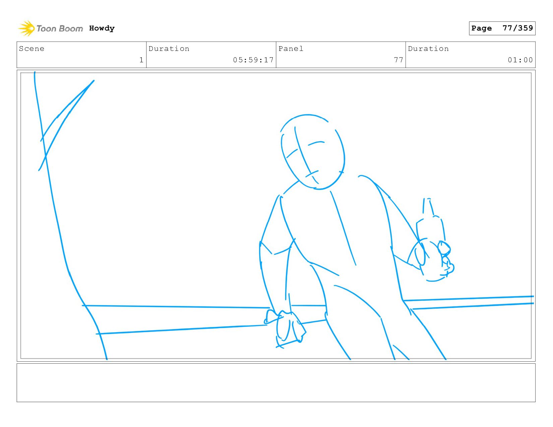Click the panel number '77' value
The width and height of the screenshot is (553, 427).
[x=398, y=60]
